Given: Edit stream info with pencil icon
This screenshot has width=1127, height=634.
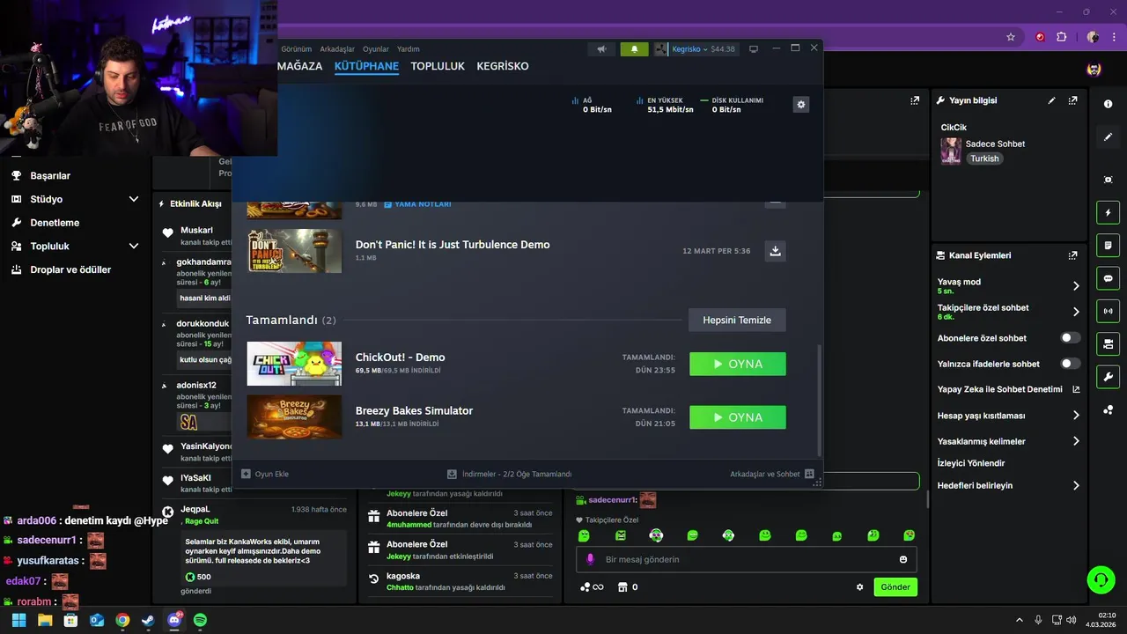Looking at the screenshot, I should (x=1051, y=100).
